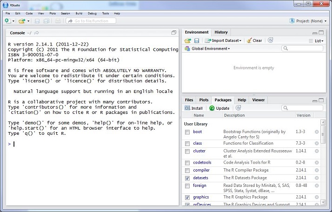This screenshot has height=212, width=332.
Task: Open the codetools package link
Action: click(x=202, y=162)
